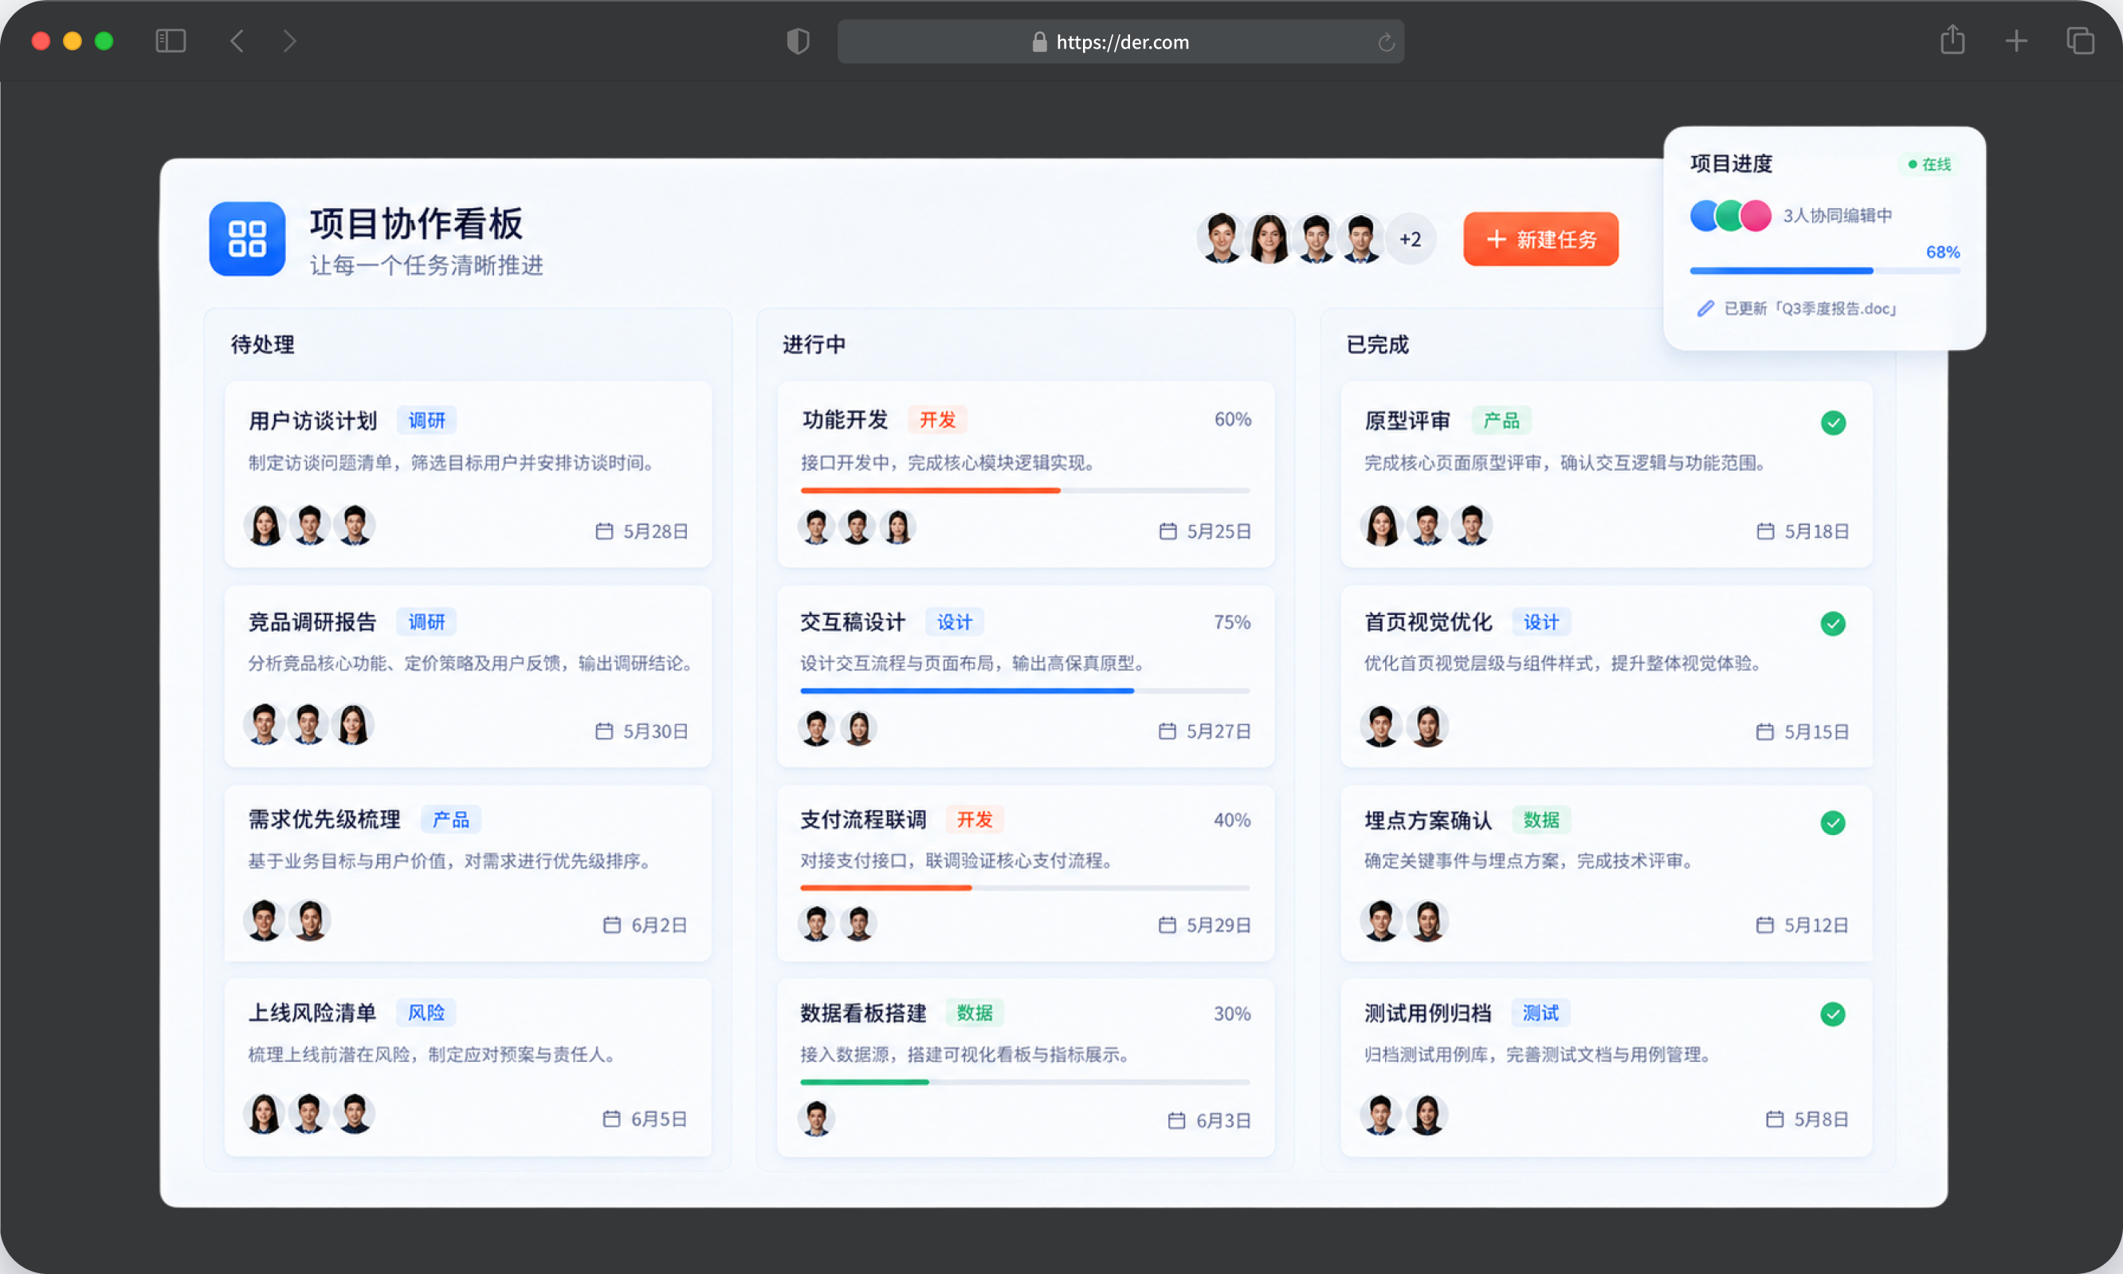Toggle the Safari sidebar icon

point(171,41)
